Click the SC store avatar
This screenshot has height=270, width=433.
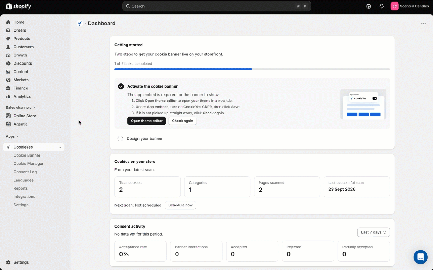coord(394,6)
